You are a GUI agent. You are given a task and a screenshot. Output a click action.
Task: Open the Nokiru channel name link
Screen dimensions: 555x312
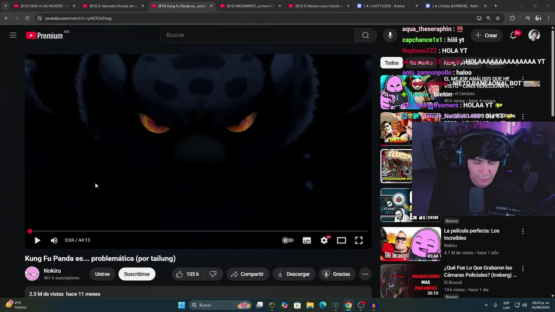tap(52, 271)
